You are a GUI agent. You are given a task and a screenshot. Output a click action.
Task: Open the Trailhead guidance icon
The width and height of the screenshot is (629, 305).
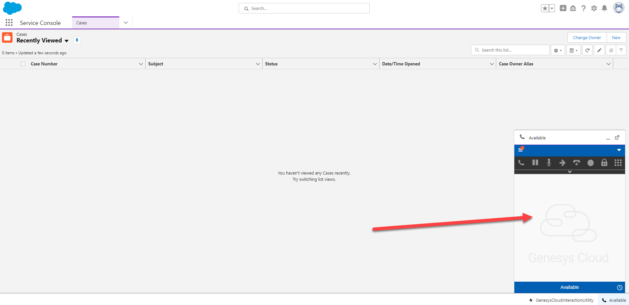pos(573,8)
